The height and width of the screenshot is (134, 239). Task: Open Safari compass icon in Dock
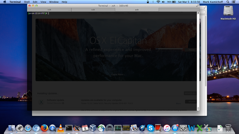(x=28, y=128)
